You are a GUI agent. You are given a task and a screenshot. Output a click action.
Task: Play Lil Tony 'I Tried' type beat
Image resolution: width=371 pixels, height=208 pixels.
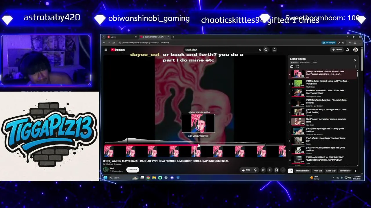[323, 112]
